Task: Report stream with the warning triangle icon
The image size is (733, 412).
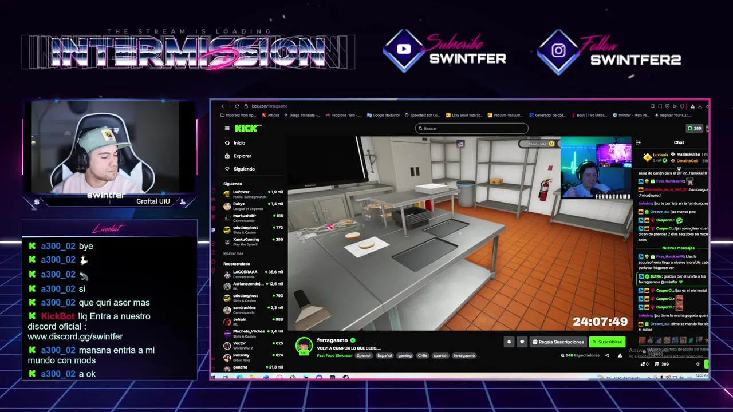Action: [620, 355]
